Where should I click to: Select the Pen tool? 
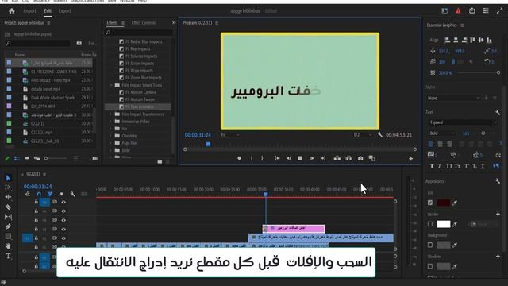(9, 226)
